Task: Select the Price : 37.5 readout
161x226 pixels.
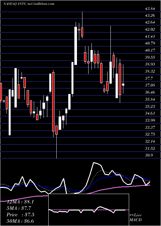Action: [x=20, y=215]
